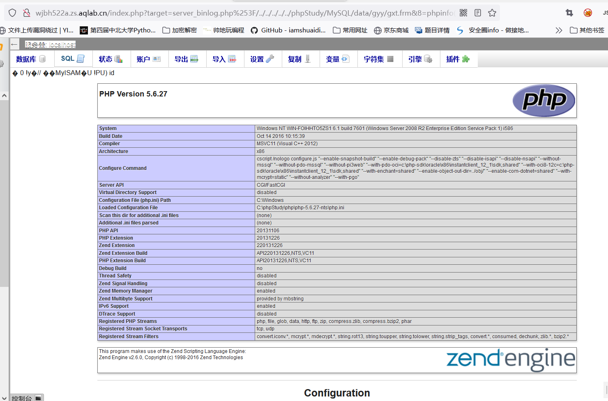
Task: Click the Compiler MSVC11 value
Action: (287, 144)
